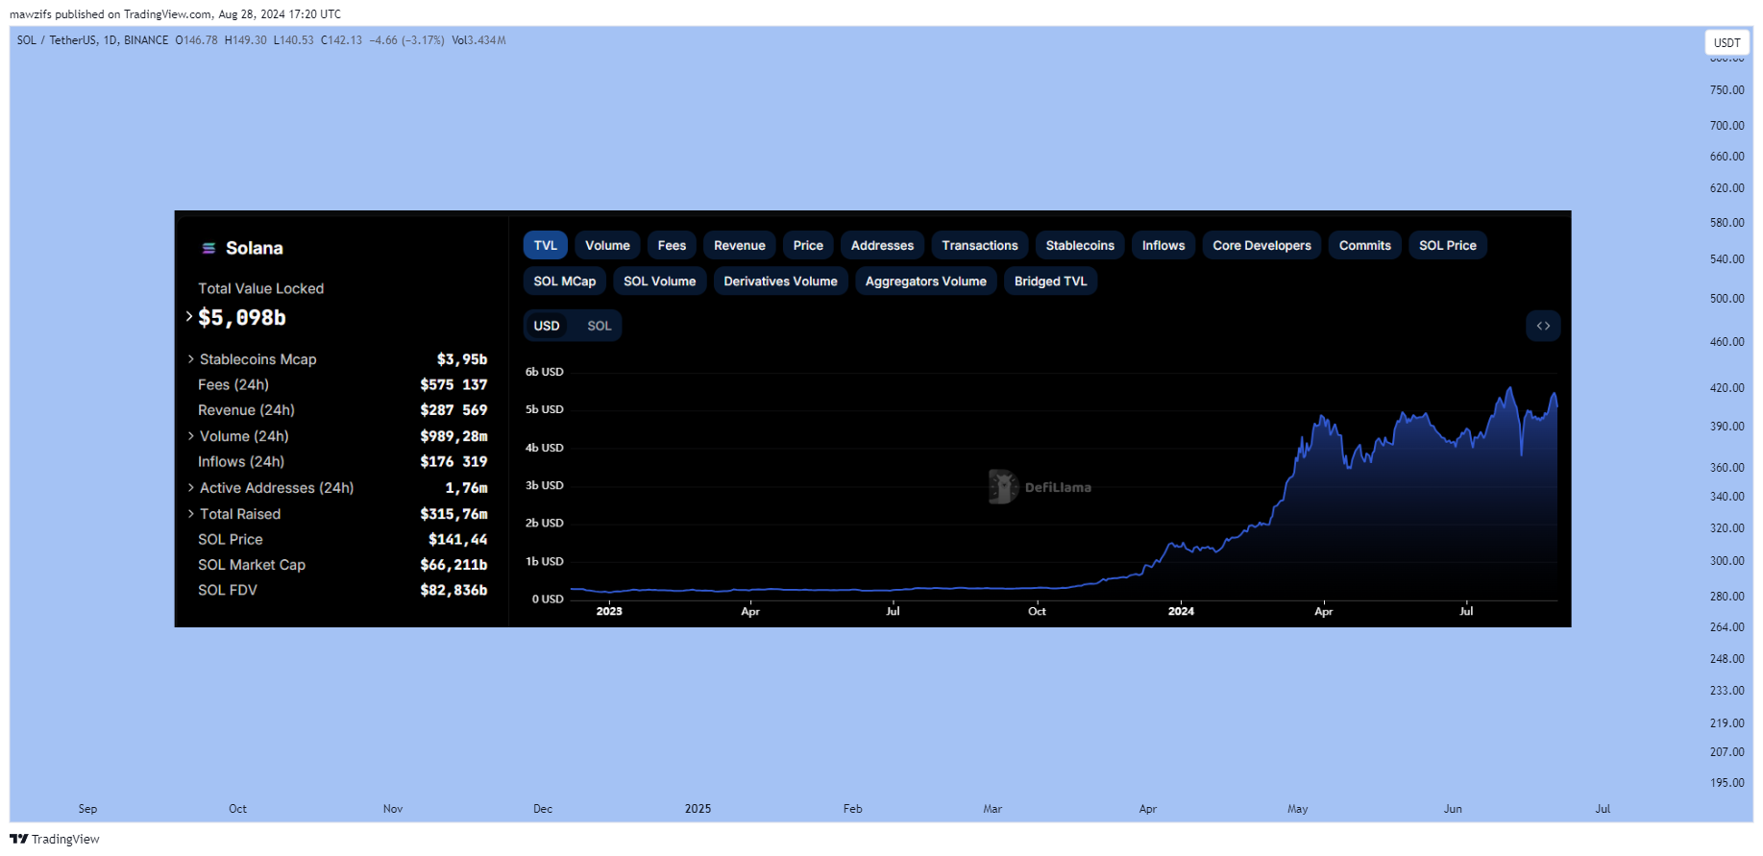Choose the Price tab
The height and width of the screenshot is (856, 1763).
808,245
